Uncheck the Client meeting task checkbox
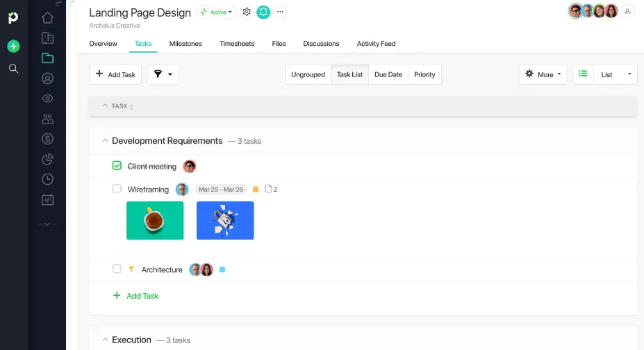This screenshot has width=644, height=350. (117, 165)
